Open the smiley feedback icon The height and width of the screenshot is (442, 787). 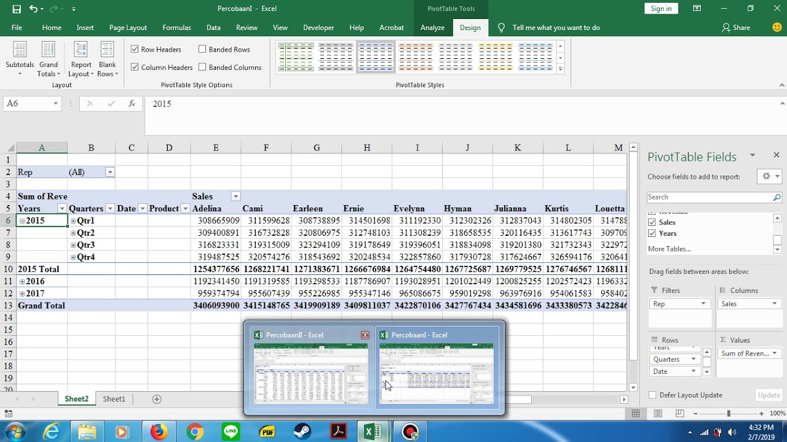(777, 28)
